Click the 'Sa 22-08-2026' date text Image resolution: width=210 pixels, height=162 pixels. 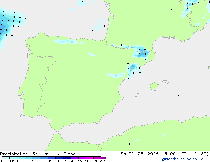click(139, 154)
